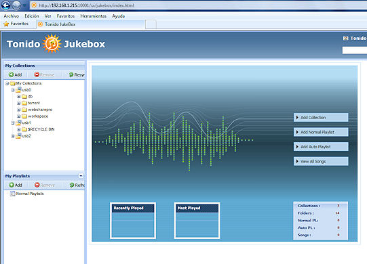Select the Tonido JukeBox browser tab
Screen dimensions: 367x264
click(90, 24)
